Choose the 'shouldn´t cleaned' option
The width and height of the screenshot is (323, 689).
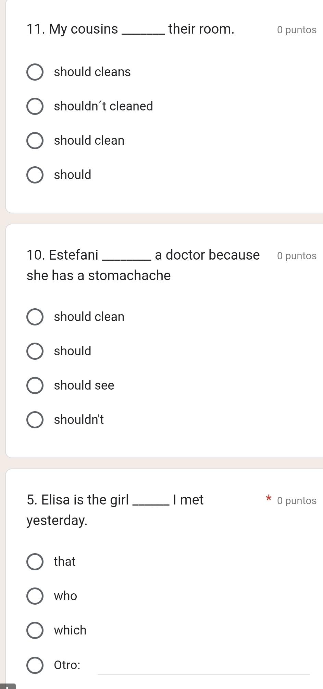click(35, 106)
